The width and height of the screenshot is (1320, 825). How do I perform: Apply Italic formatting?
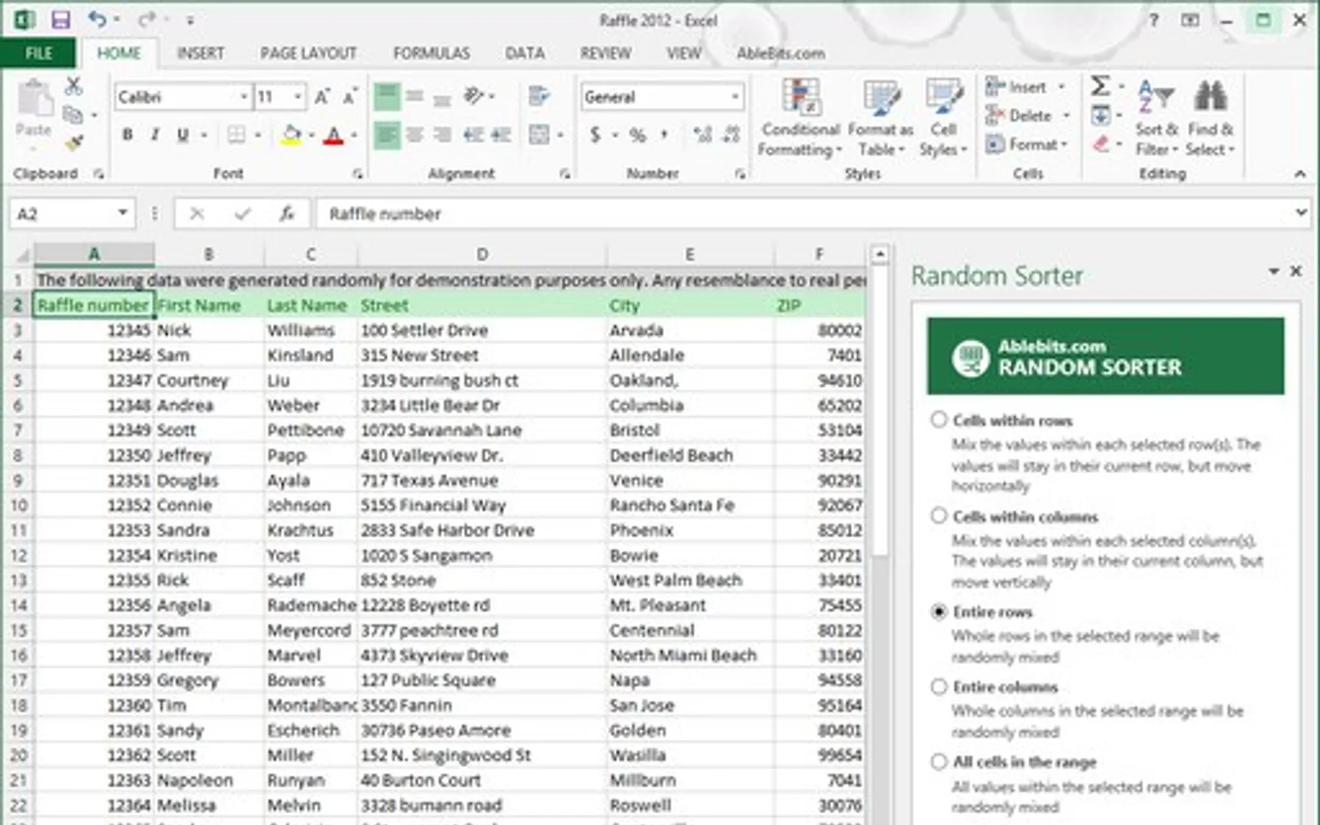pos(154,134)
